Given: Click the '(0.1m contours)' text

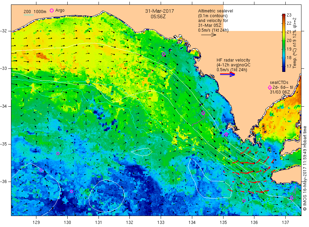Looking at the screenshot, I should [213, 16].
